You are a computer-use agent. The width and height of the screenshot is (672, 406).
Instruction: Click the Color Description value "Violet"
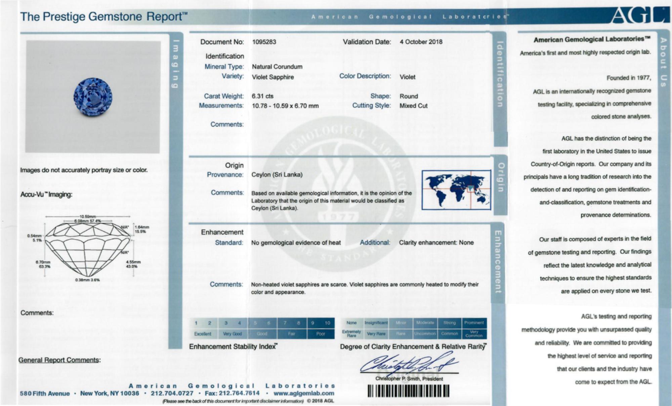click(408, 77)
